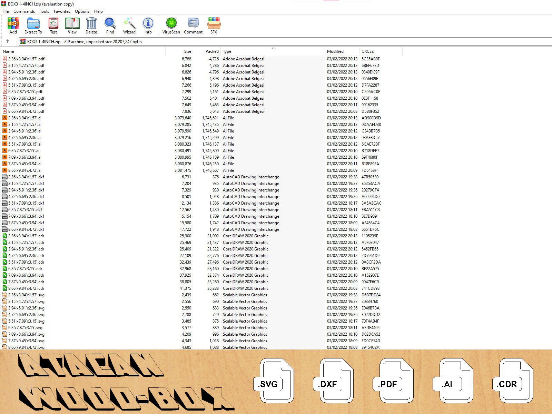The width and height of the screenshot is (552, 414).
Task: Click size value 3,081,475
Action: coord(183,170)
